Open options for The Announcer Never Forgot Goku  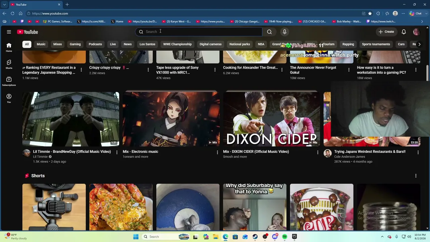[x=349, y=70]
